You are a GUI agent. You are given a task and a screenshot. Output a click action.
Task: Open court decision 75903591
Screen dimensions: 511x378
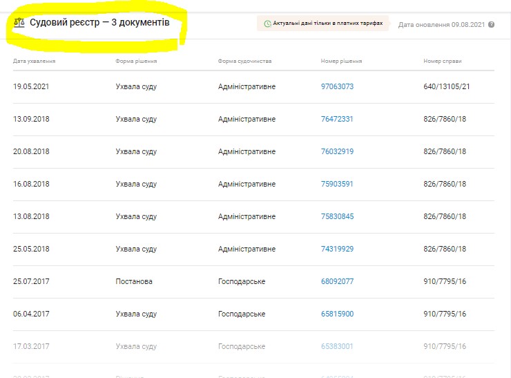337,184
